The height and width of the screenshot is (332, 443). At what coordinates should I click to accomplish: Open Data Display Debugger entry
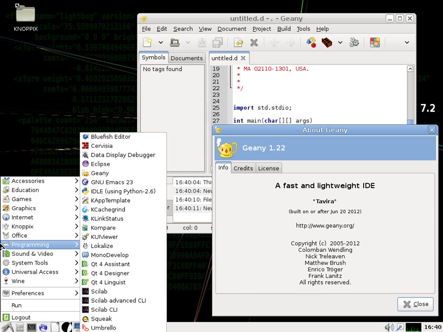pos(124,154)
